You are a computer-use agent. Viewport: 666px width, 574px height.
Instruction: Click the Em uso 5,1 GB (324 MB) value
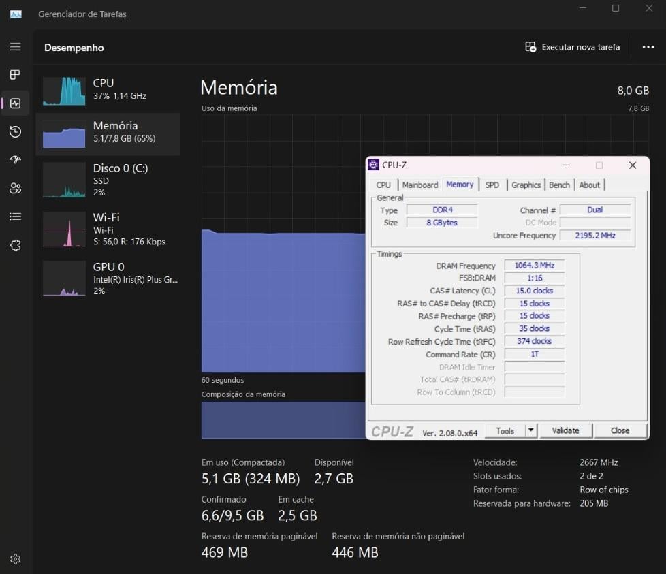[x=251, y=479]
